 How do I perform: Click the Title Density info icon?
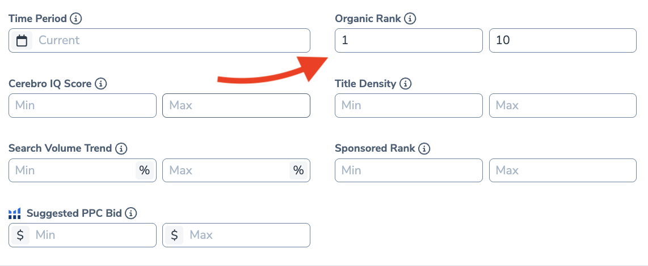405,84
